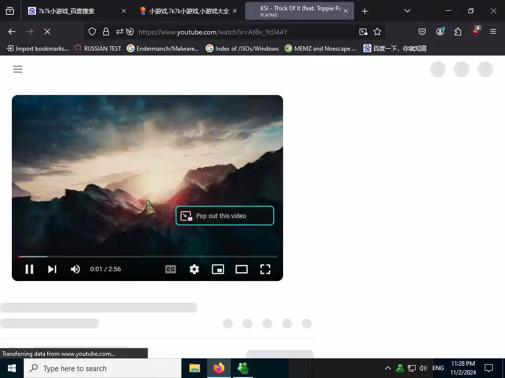
Task: Open extensions puzzle icon
Action: pos(458,31)
